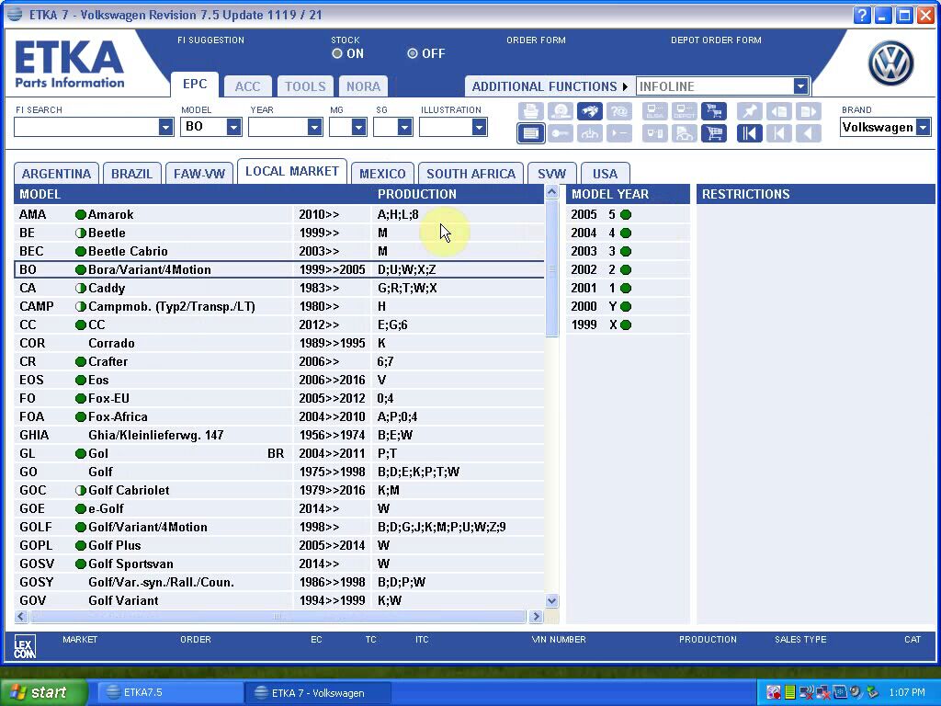Open the FAW-VW market tab
This screenshot has width=941, height=706.
click(x=198, y=174)
